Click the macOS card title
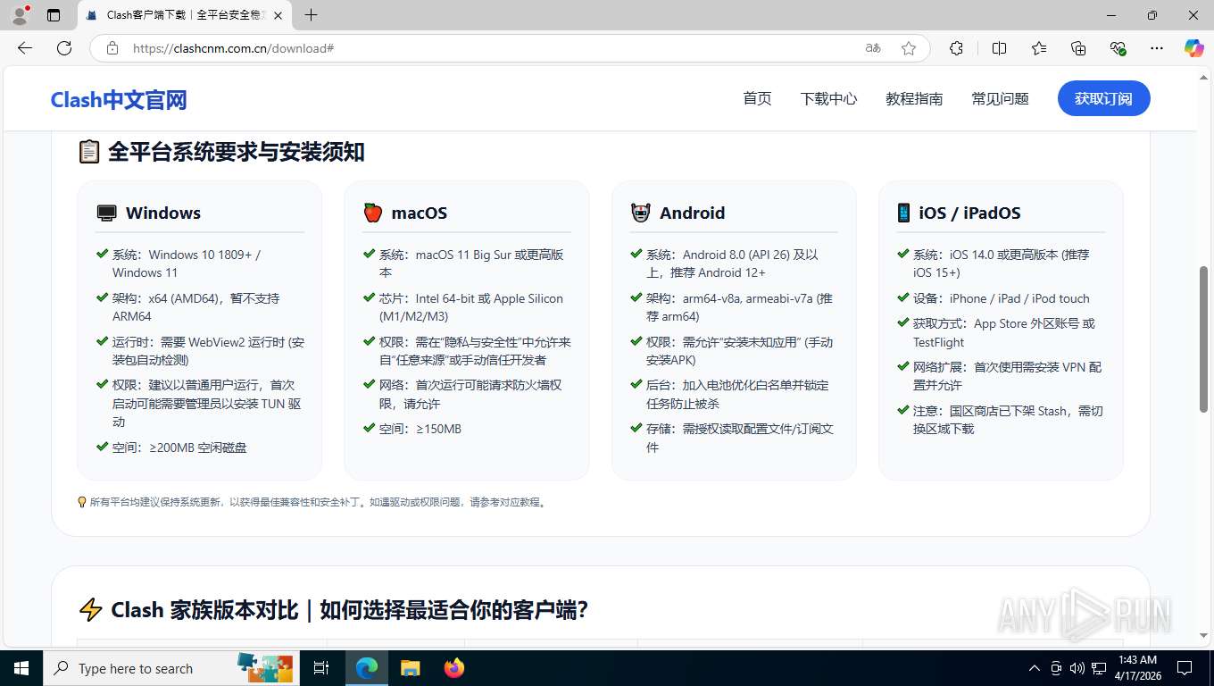The image size is (1214, 686). pos(420,213)
